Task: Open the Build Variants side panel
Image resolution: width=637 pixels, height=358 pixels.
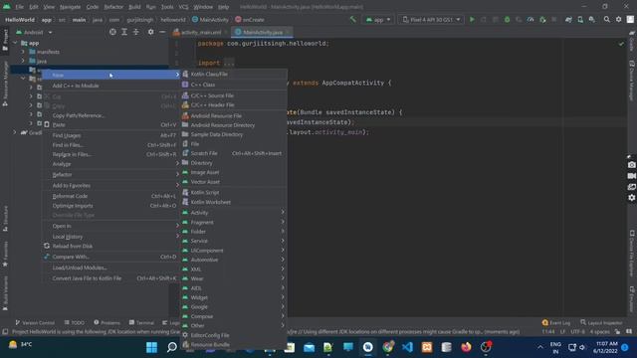Action: pyautogui.click(x=5, y=293)
